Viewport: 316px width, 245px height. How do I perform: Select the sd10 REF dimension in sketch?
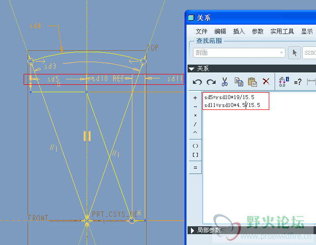pos(108,78)
